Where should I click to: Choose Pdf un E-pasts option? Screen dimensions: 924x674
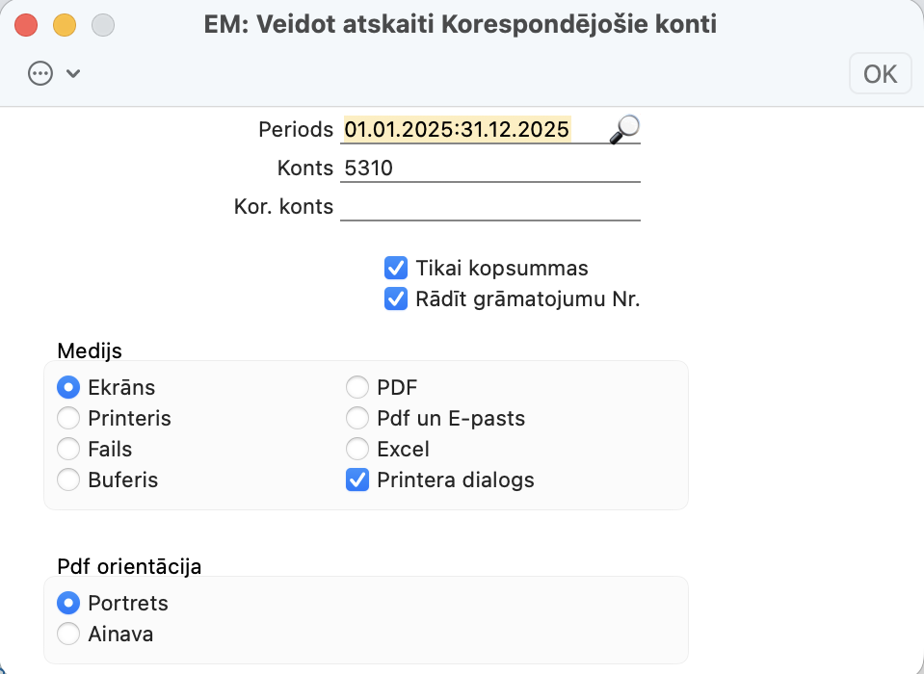pos(357,419)
